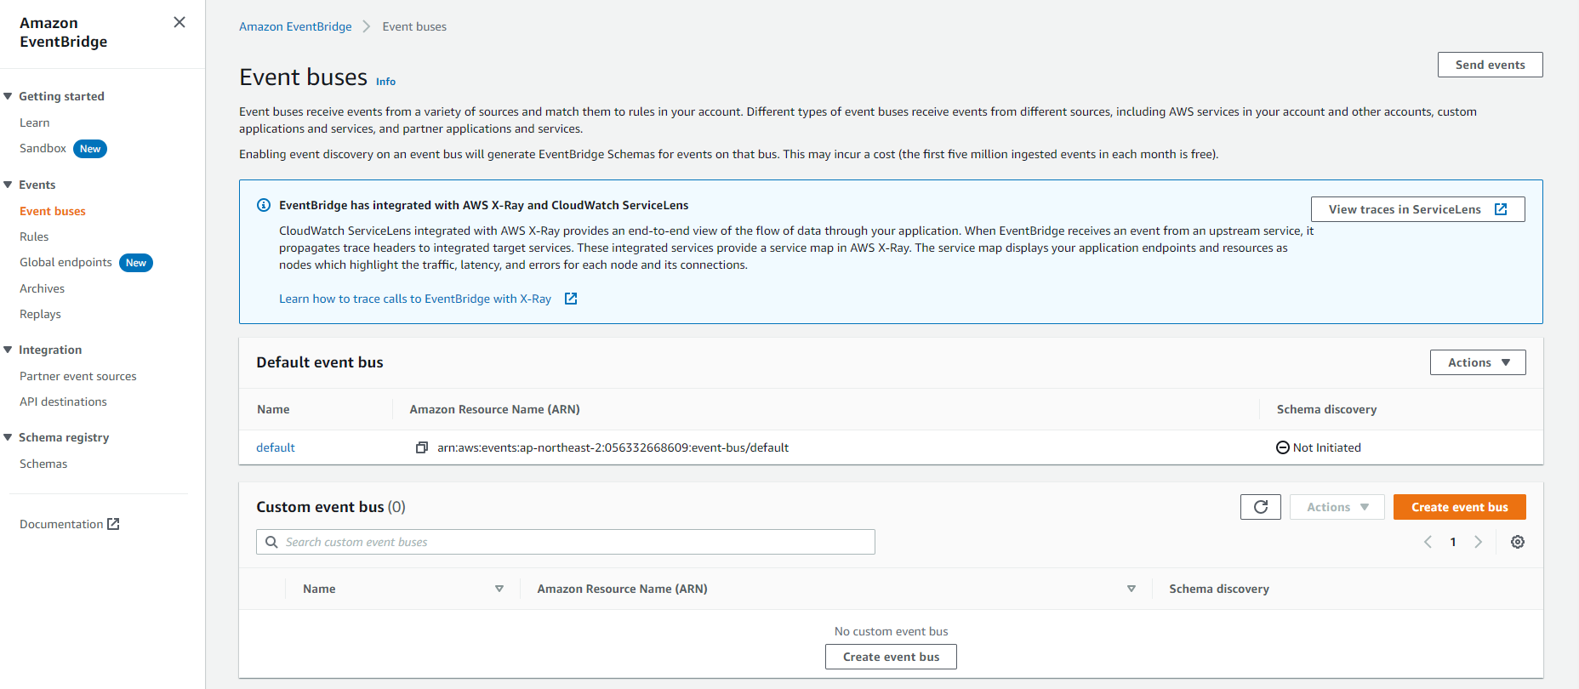Click the info circle icon in X-Ray banner
This screenshot has height=689, width=1579.
[x=264, y=205]
